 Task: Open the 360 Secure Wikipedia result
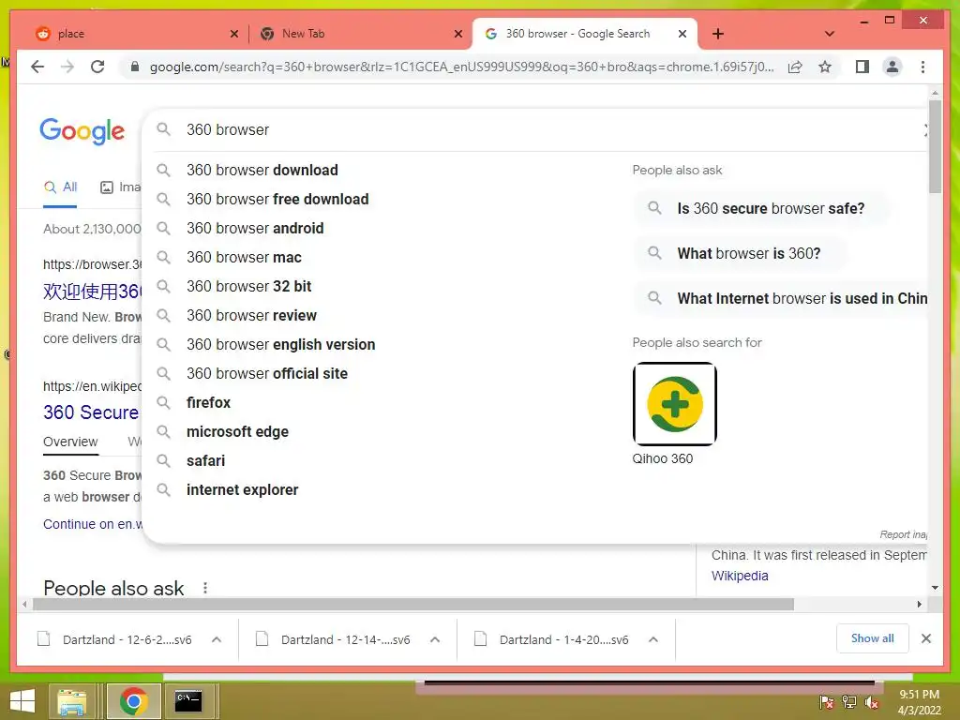coord(91,412)
